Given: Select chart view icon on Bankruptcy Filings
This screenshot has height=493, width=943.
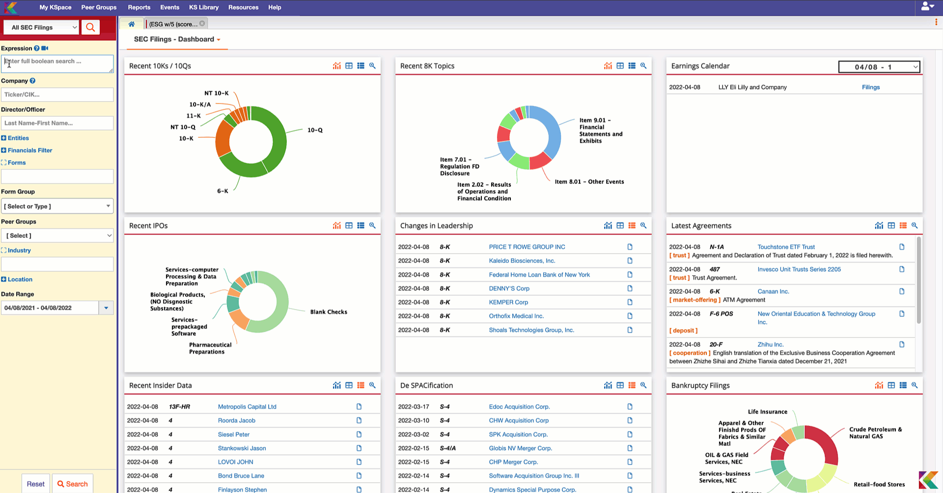Looking at the screenshot, I should 879,385.
